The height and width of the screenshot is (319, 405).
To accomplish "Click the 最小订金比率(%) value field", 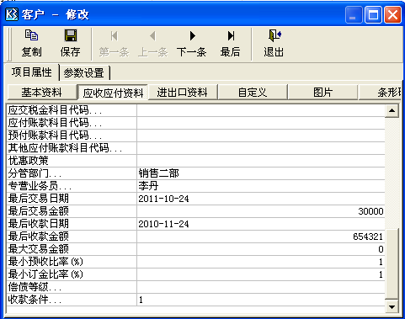I will 261,274.
